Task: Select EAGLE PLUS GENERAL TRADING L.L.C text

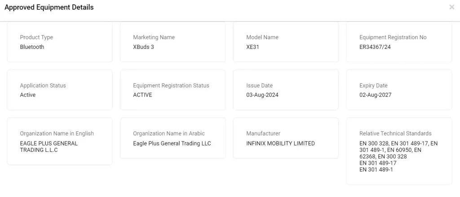Action: (x=49, y=147)
